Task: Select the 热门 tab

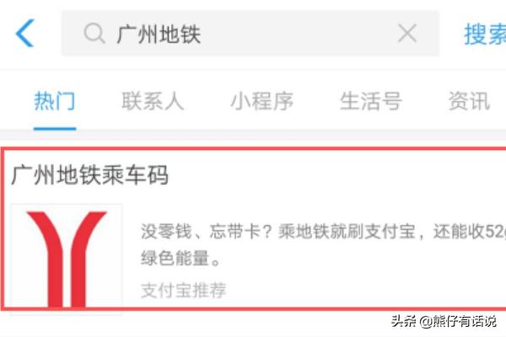Action: (55, 101)
